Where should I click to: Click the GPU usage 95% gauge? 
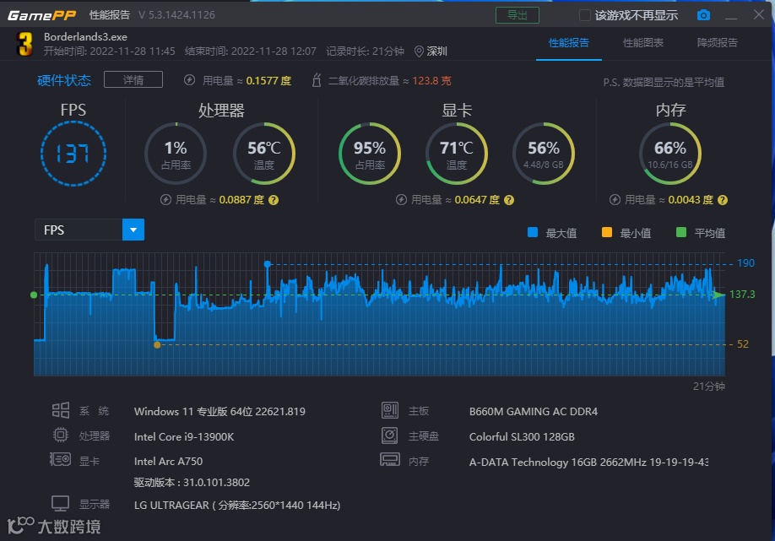pyautogui.click(x=370, y=154)
